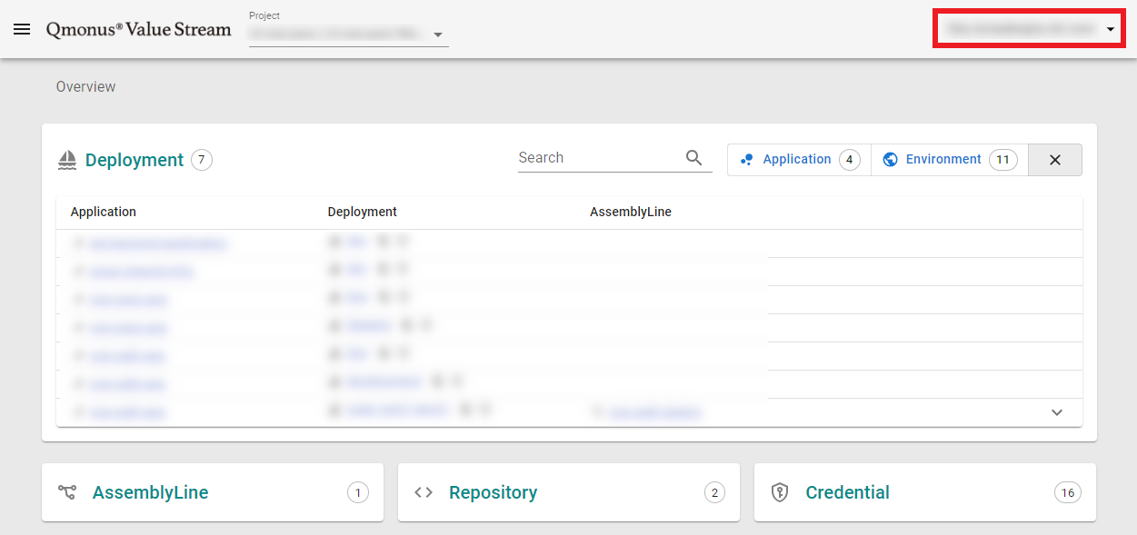Open the hamburger navigation menu
This screenshot has width=1137, height=535.
click(22, 29)
